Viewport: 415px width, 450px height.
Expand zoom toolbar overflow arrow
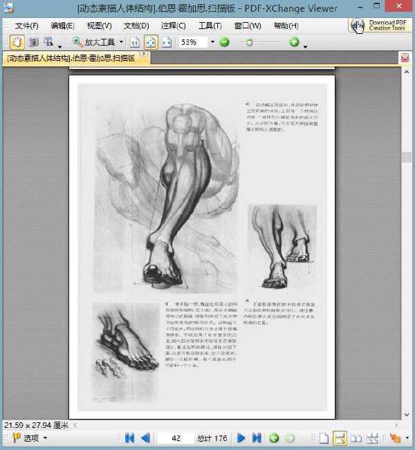305,46
